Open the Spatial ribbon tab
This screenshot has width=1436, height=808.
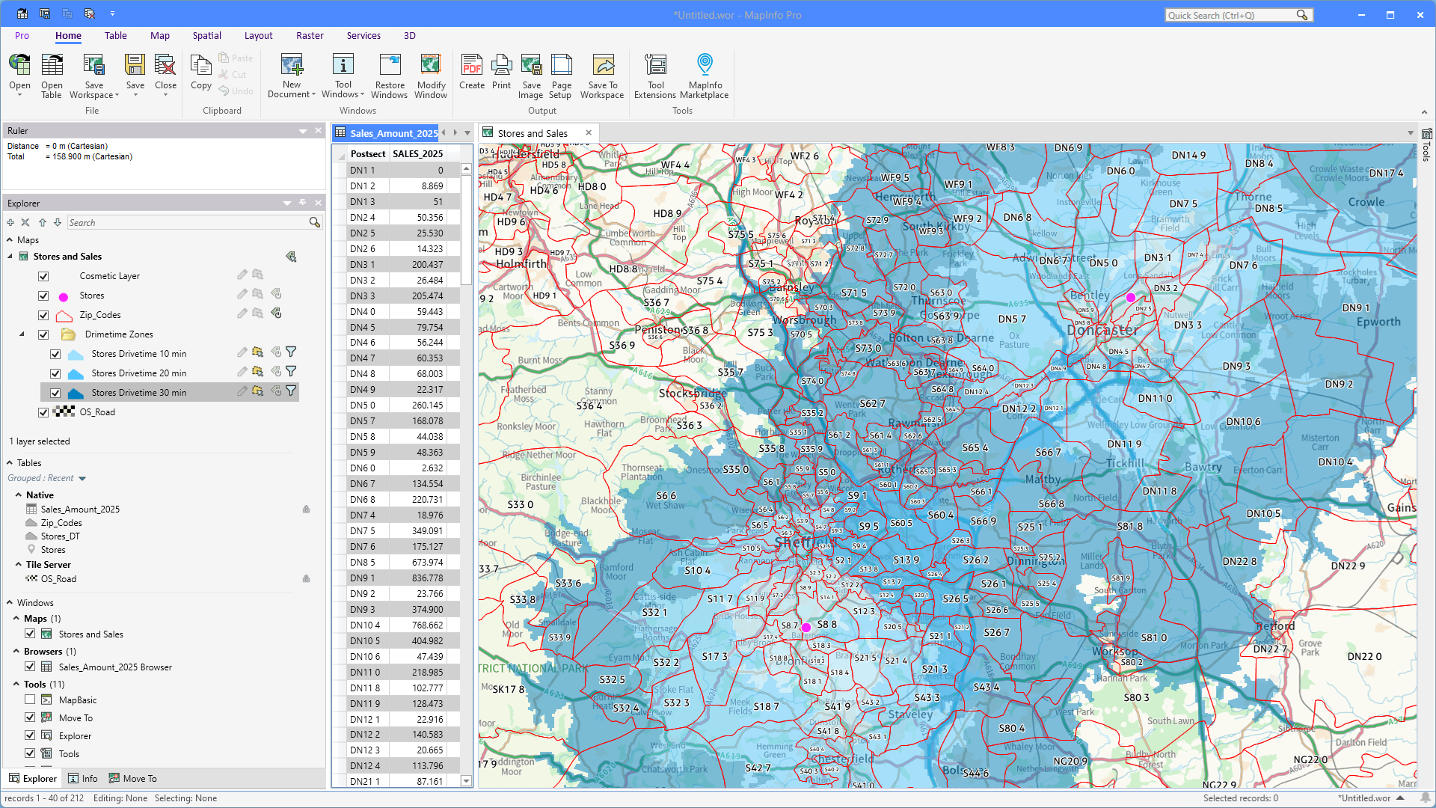206,35
